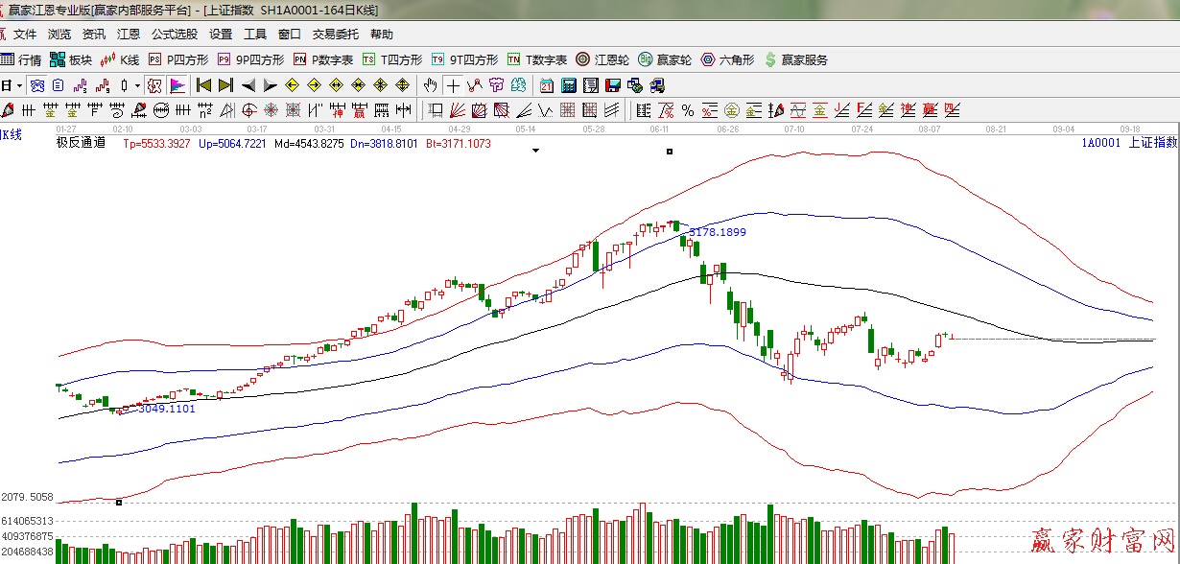Click the calendar icon showing 21
The image size is (1180, 564).
[547, 85]
